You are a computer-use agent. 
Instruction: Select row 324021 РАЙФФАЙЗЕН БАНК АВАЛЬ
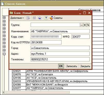(x=58, y=71)
